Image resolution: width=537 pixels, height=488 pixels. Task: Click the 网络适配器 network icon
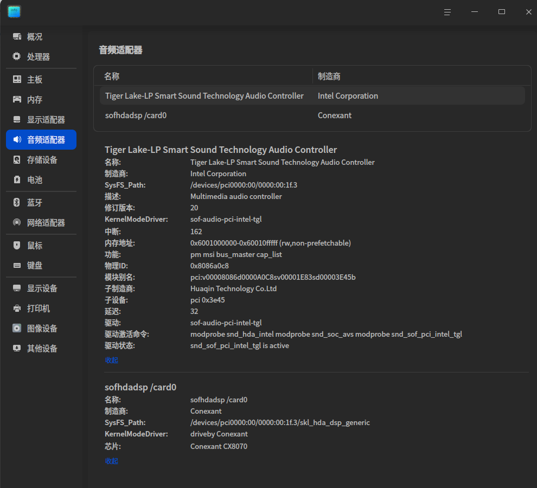17,223
